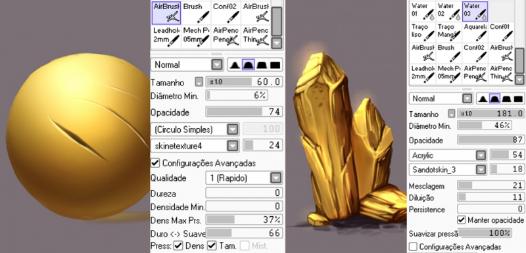526x253 pixels.
Task: Choose sharp peak edge shape in right panel
Action: 483,99
